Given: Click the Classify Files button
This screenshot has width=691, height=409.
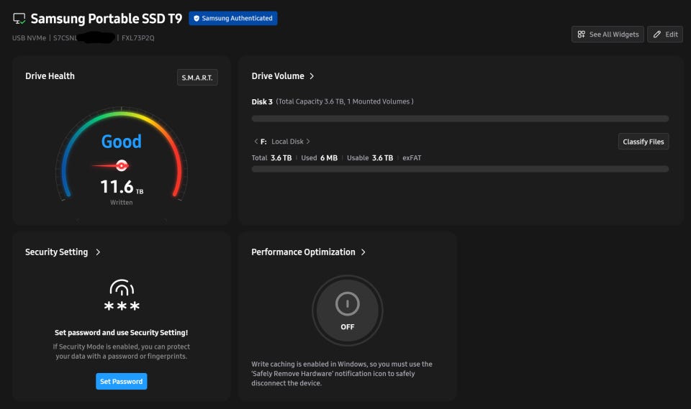Looking at the screenshot, I should click(643, 142).
